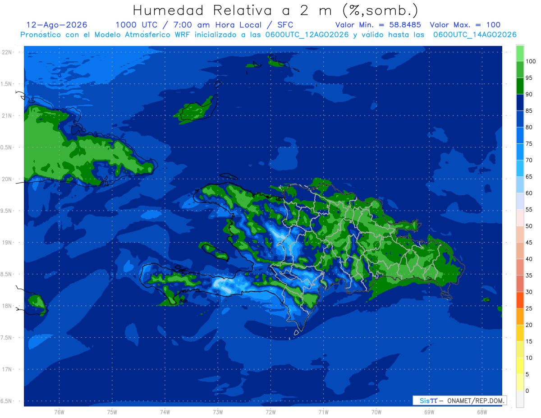Click the valid-until timestamp "0600UTC_14AGO2026"
The image size is (541, 418).
click(x=475, y=35)
